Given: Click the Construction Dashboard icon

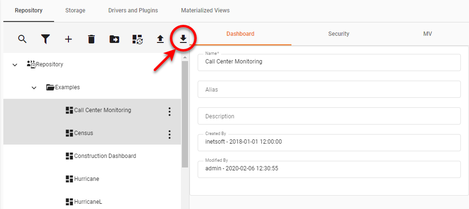Looking at the screenshot, I should 69,156.
